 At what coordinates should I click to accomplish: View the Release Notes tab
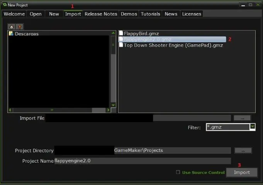[x=101, y=14]
